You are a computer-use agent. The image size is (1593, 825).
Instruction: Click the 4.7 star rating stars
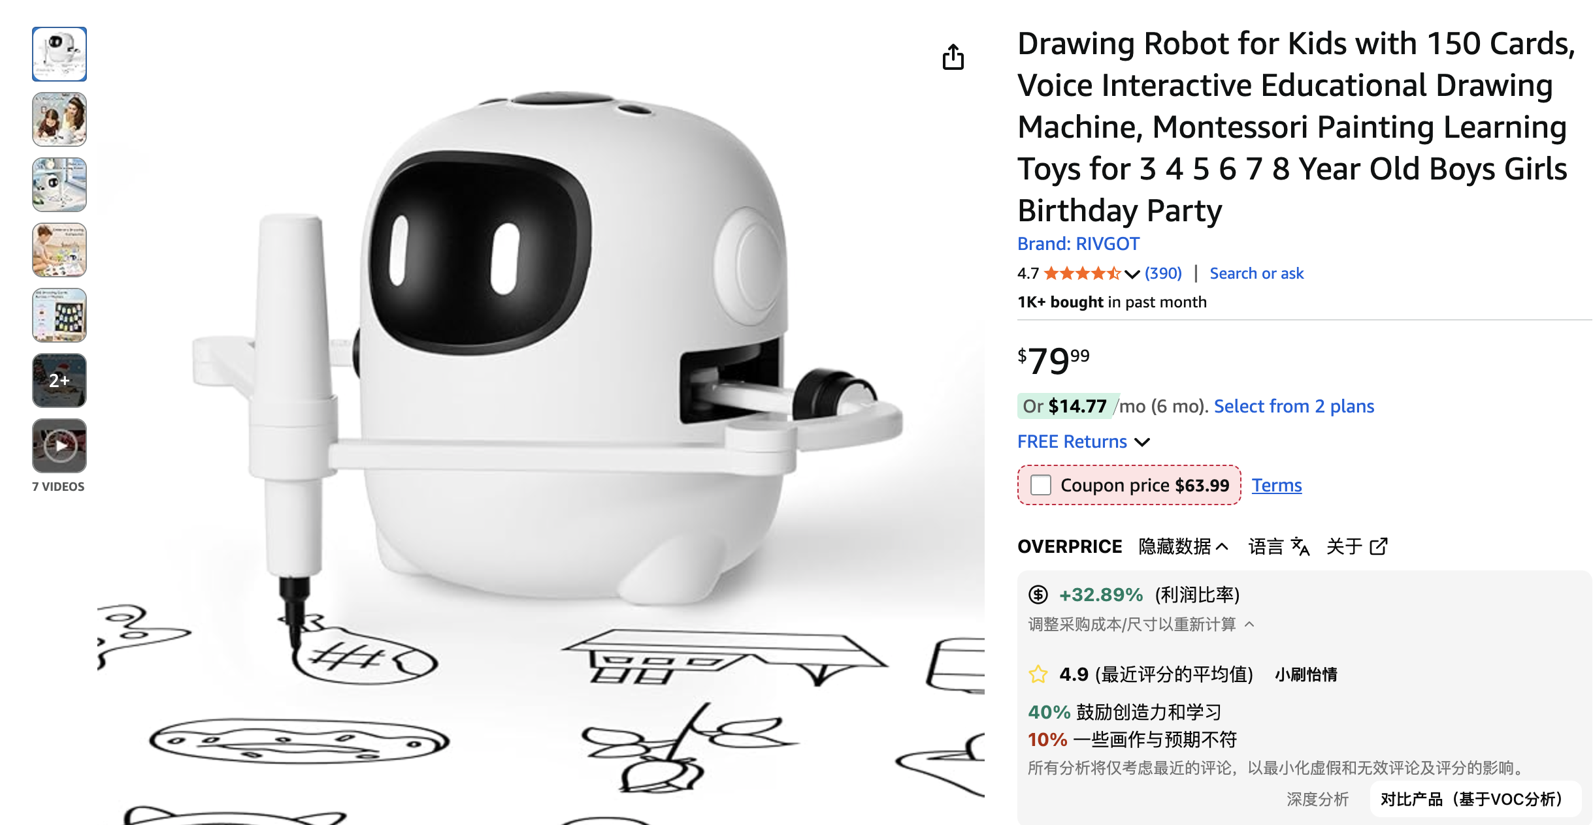(1081, 273)
